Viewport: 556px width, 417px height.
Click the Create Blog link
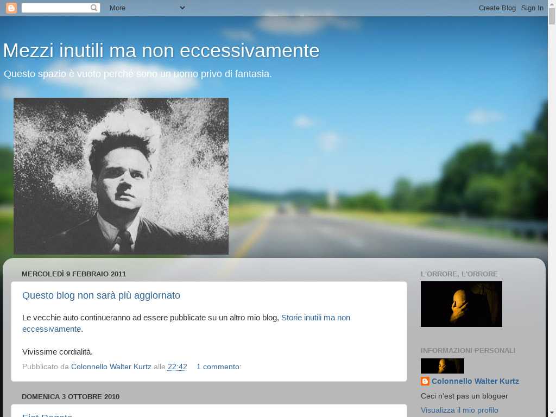(x=497, y=8)
